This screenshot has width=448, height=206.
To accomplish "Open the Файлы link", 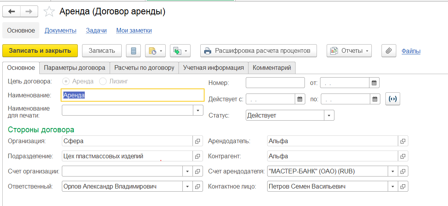I will point(411,51).
